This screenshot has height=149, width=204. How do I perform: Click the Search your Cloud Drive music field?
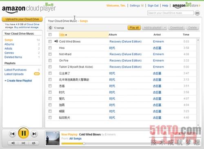(171, 13)
